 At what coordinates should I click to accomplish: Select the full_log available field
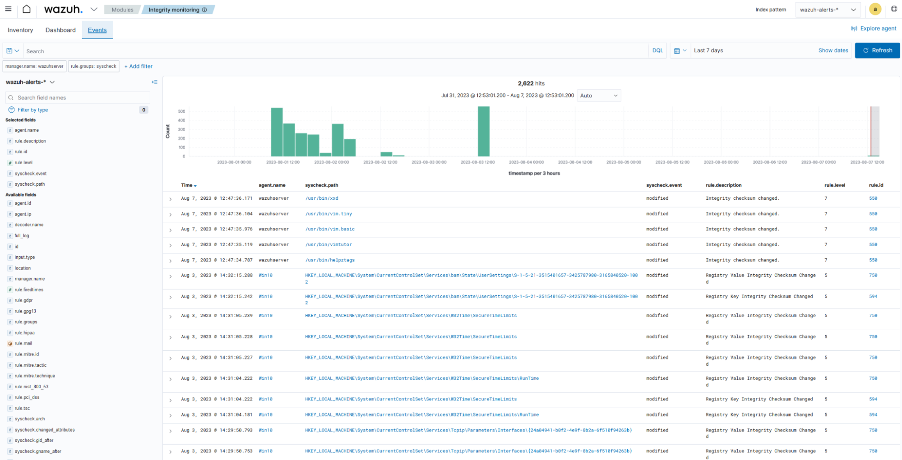pos(22,235)
